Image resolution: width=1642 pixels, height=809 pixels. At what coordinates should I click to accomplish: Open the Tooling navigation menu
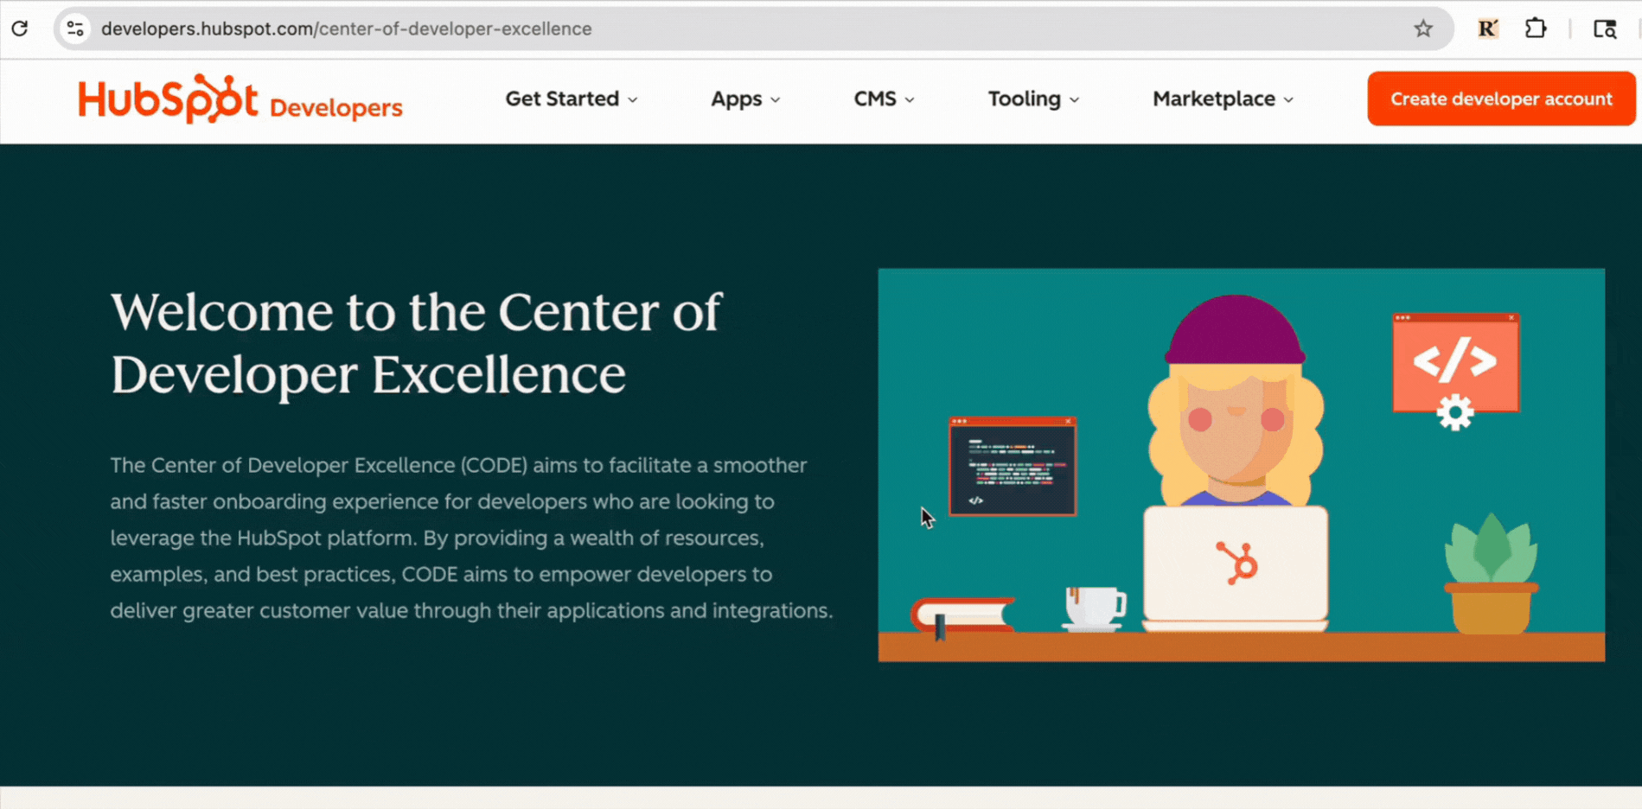tap(1033, 99)
